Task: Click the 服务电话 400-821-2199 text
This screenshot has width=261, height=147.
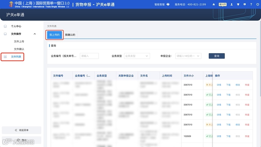Action: 190,4
